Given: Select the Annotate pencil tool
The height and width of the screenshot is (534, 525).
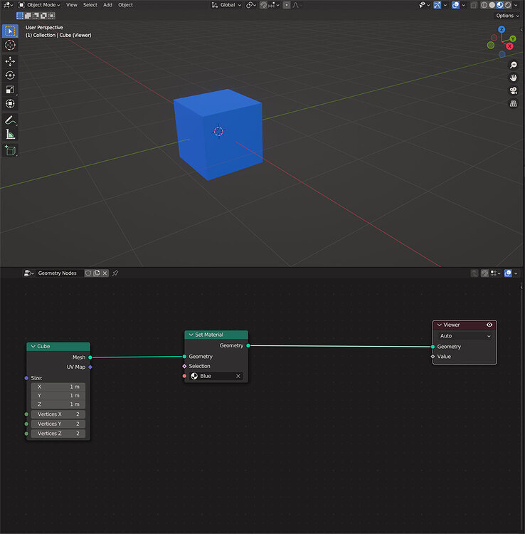Looking at the screenshot, I should pos(10,120).
